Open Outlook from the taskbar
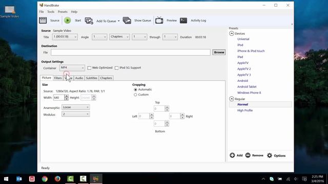This screenshot has width=328, height=184. coord(19,179)
